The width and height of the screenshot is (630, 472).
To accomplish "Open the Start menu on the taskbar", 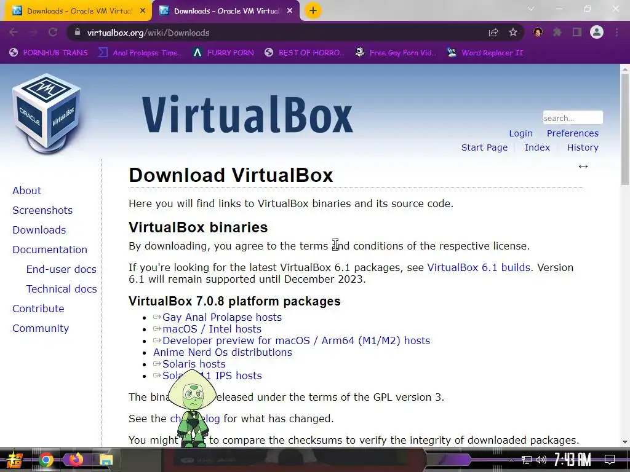I will pos(14,460).
